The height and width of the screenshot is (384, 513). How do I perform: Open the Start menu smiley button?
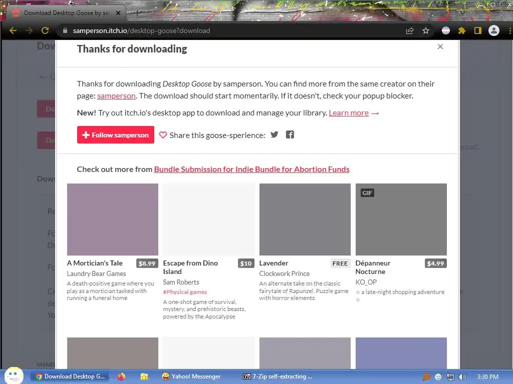click(x=14, y=375)
